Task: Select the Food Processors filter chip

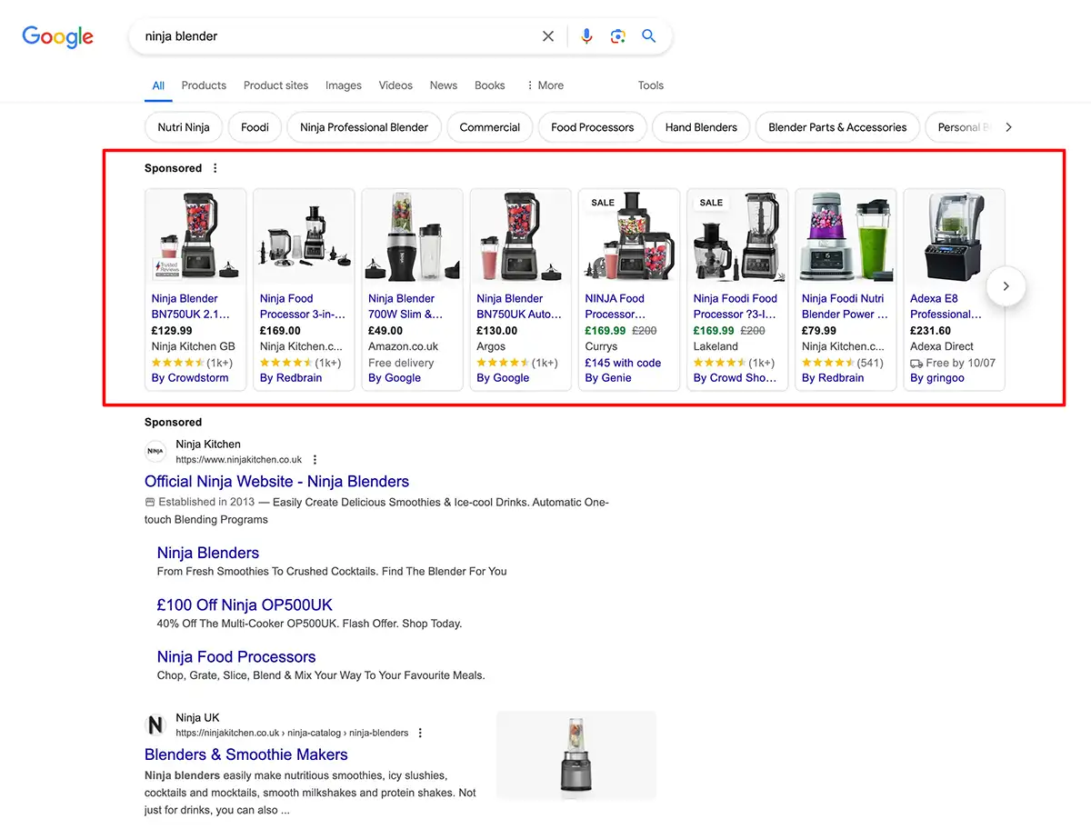Action: [593, 127]
